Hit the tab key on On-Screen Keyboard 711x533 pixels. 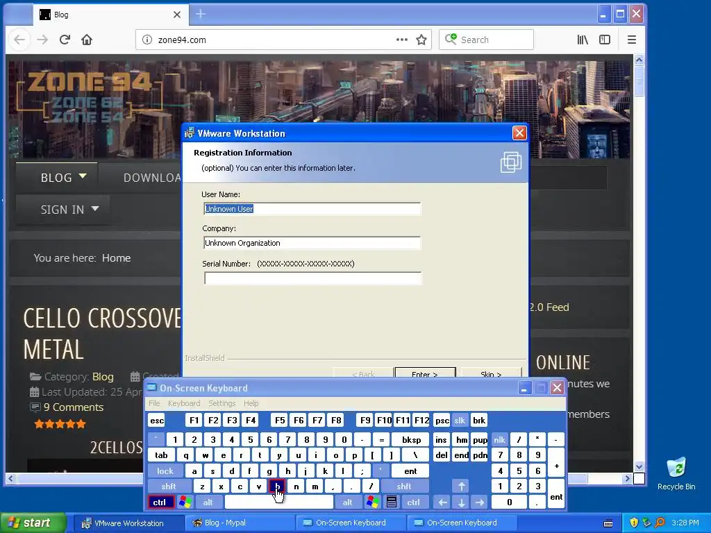161,455
